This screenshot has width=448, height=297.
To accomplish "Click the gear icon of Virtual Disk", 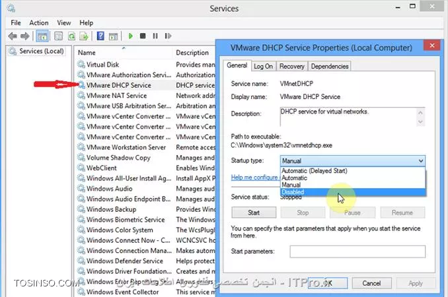I will pos(81,65).
